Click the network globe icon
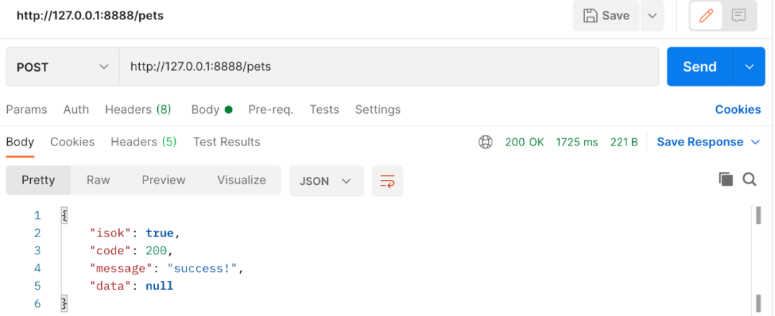Image resolution: width=775 pixels, height=316 pixels. pyautogui.click(x=485, y=142)
